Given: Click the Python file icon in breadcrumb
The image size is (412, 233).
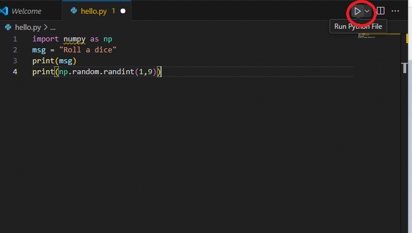Looking at the screenshot, I should pyautogui.click(x=8, y=27).
